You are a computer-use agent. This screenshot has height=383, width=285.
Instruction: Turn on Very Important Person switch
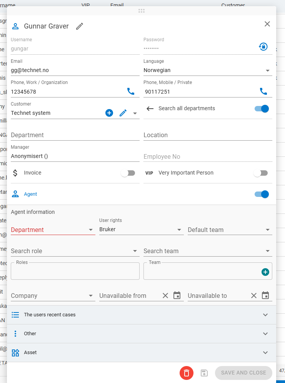click(261, 173)
